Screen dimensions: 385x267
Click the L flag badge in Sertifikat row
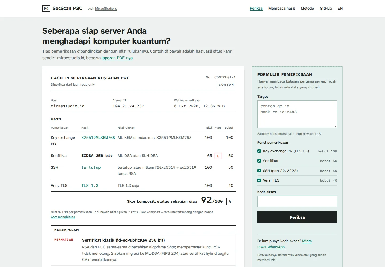coord(218,156)
